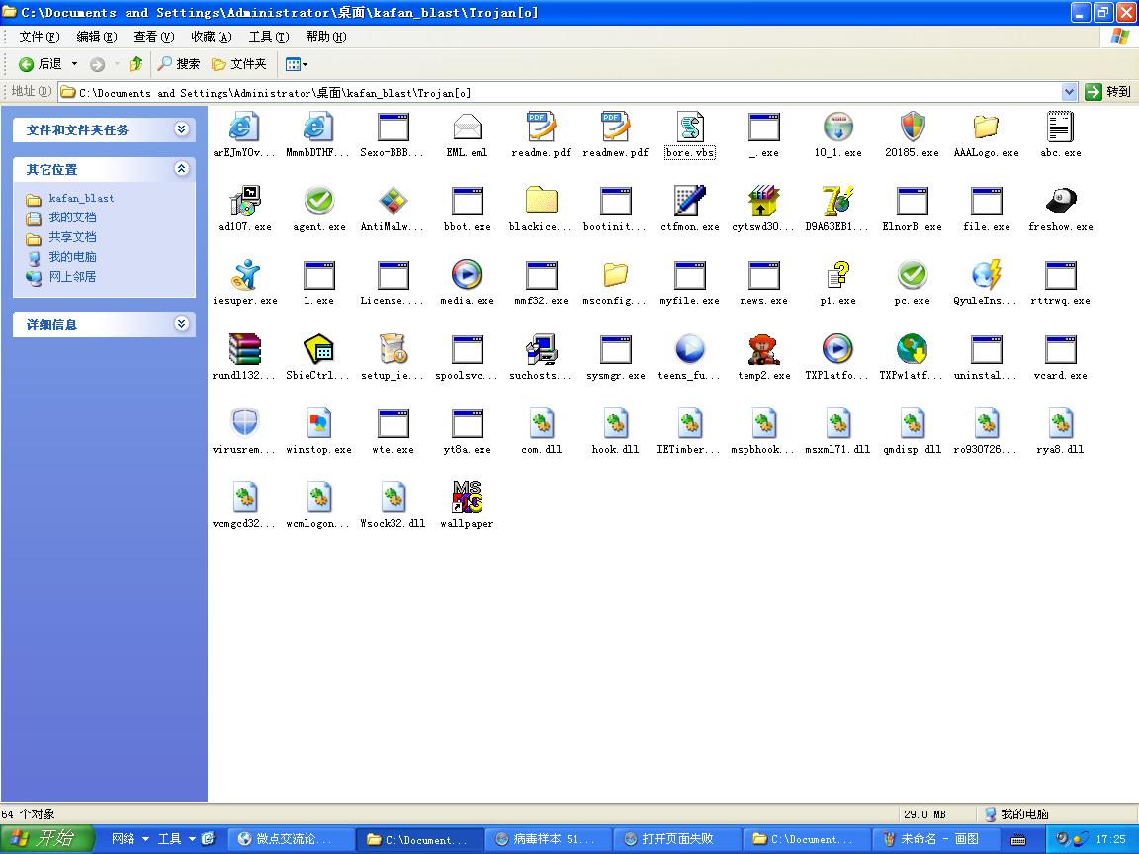
Task: Select the TXPwlatf globe download icon
Action: coord(913,349)
